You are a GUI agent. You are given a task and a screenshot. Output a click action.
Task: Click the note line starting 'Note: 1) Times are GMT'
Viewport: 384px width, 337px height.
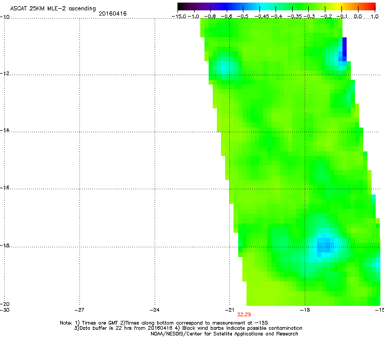coord(164,323)
